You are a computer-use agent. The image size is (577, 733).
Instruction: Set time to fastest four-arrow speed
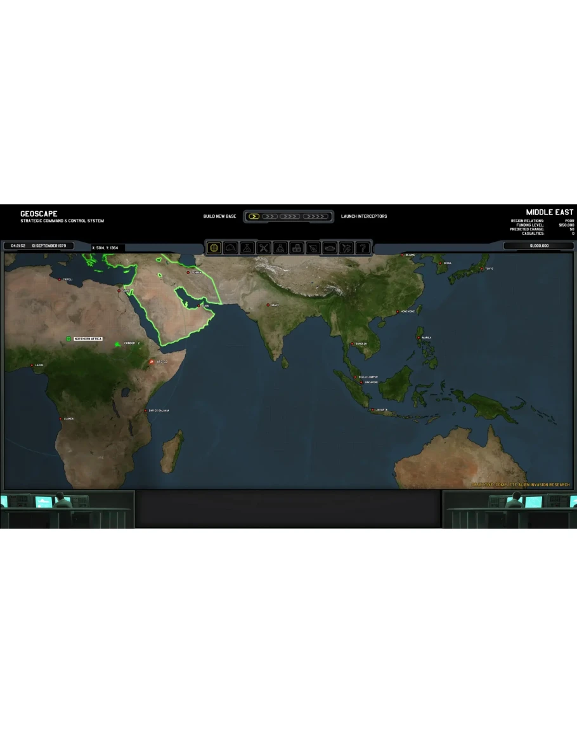(x=314, y=216)
